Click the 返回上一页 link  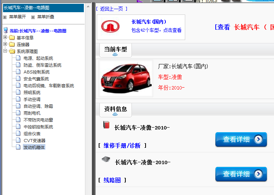(111, 9)
